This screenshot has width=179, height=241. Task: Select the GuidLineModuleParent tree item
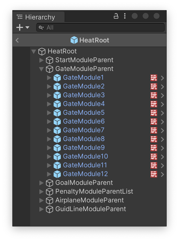pyautogui.click(x=90, y=209)
